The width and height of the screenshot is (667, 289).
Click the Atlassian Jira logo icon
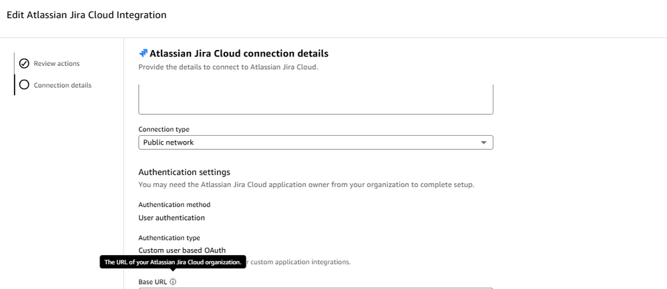tap(143, 53)
